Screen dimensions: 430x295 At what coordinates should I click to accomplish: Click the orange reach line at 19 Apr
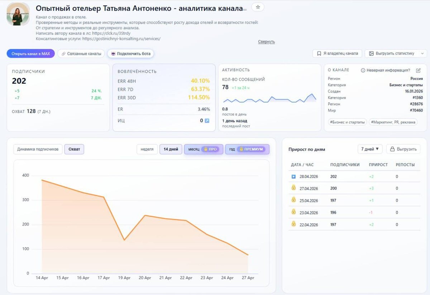coord(124,240)
